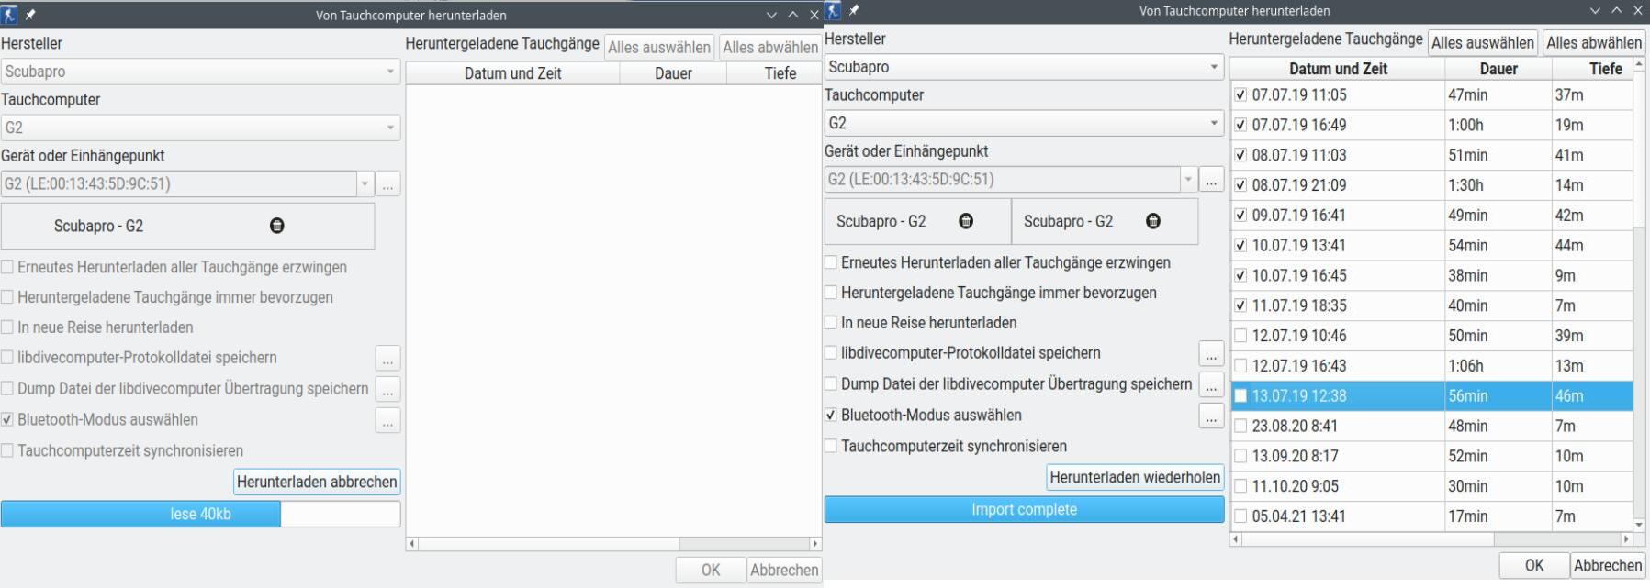This screenshot has width=1650, height=588.
Task: Click Subsurface app icon in right window title bar
Action: [833, 10]
